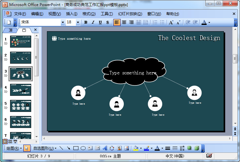Open the font name dropdown 宋体
This screenshot has width=240, height=162.
point(63,22)
